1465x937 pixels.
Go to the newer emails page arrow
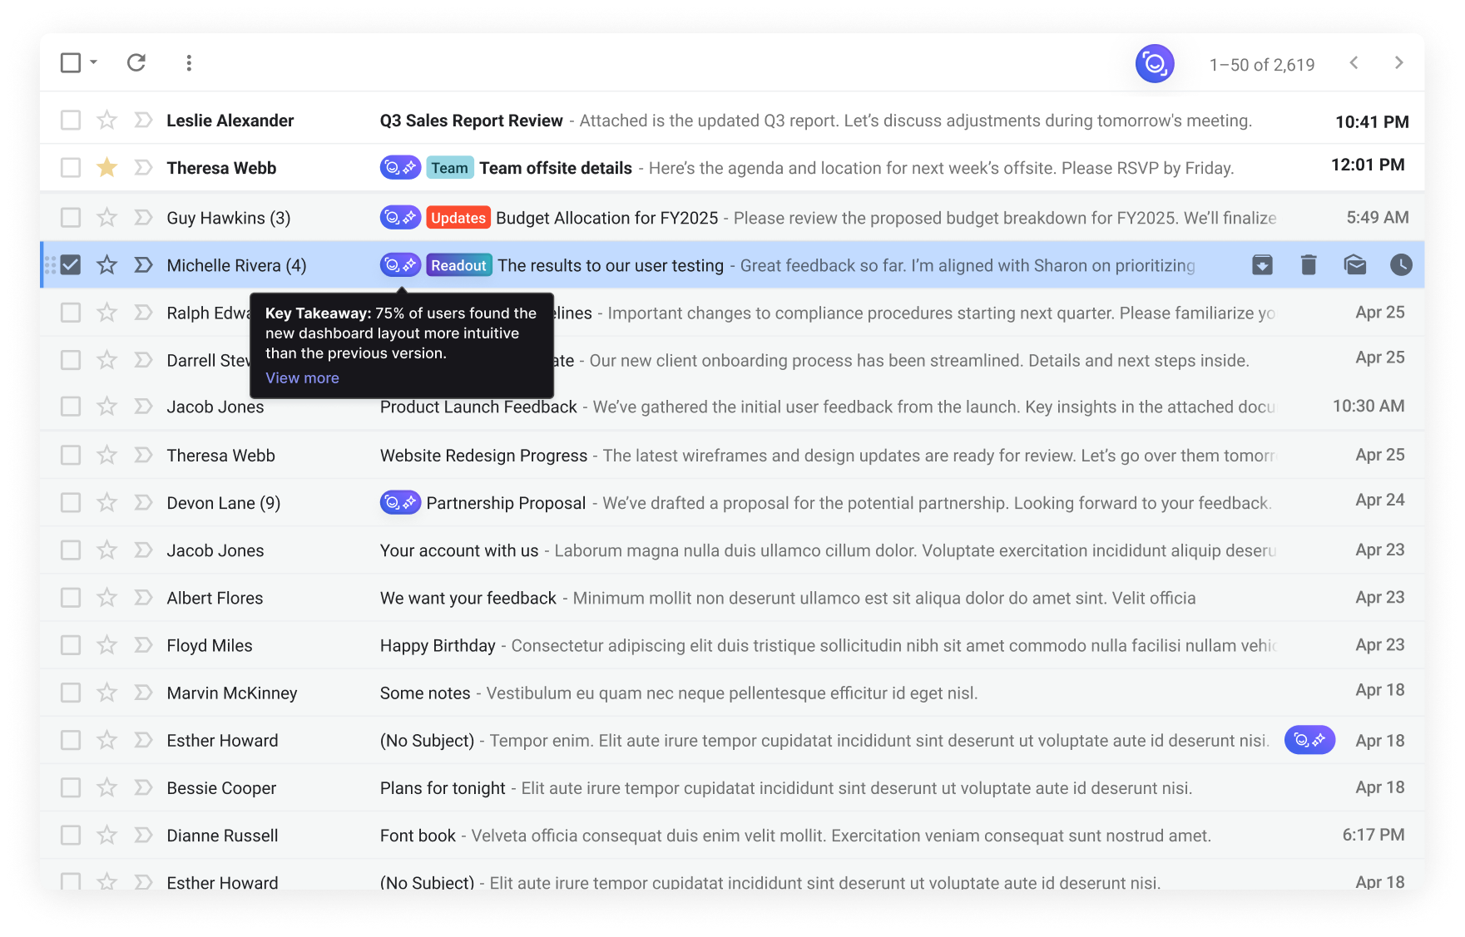1354,63
